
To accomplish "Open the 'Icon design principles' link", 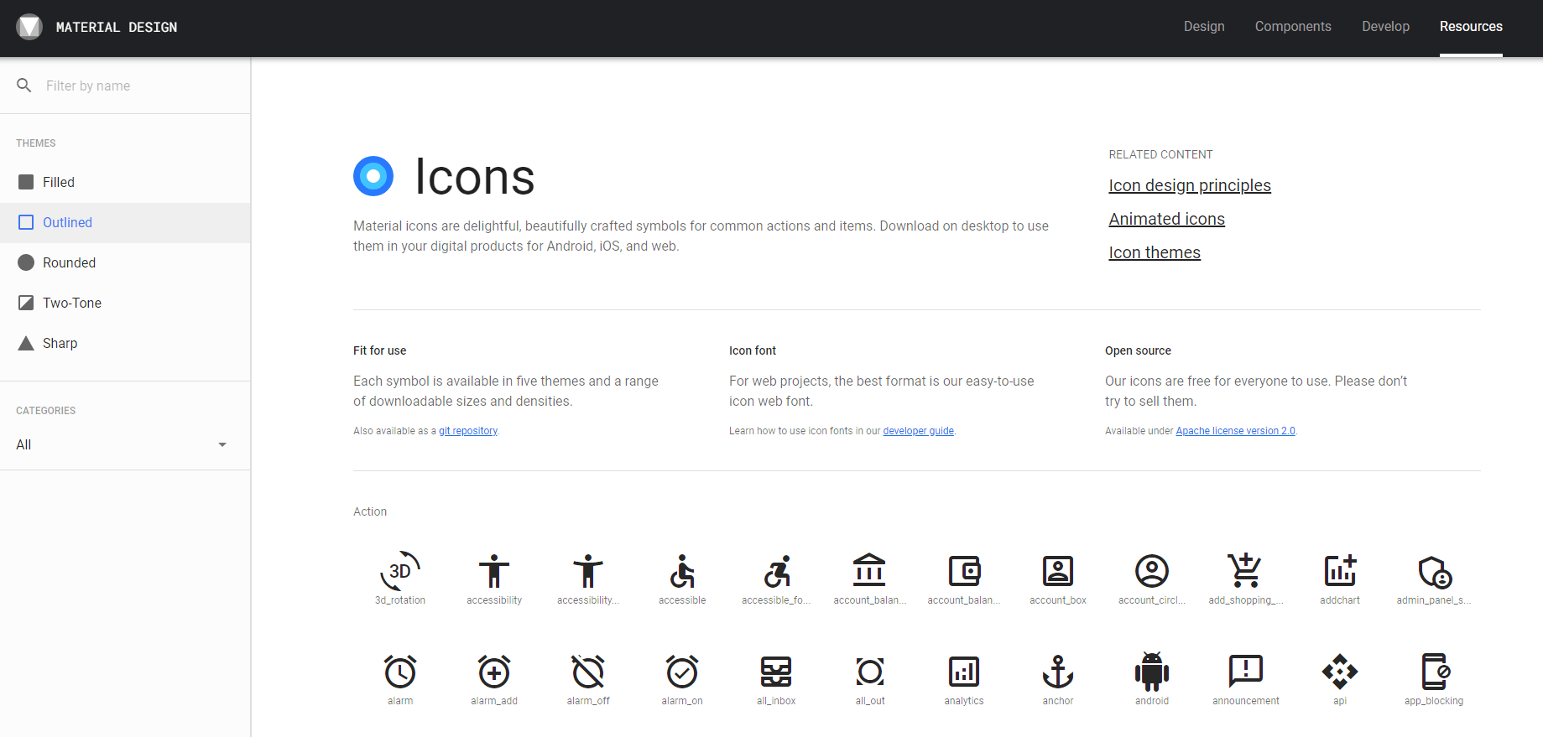I will [x=1190, y=185].
